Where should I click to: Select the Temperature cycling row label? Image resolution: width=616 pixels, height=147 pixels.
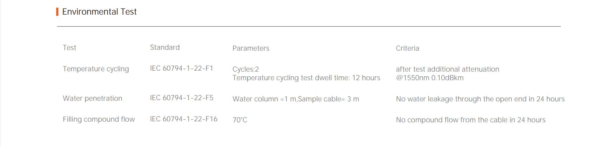click(x=96, y=69)
